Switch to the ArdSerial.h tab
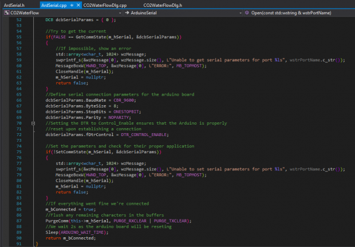355x247 pixels. coord(14,5)
